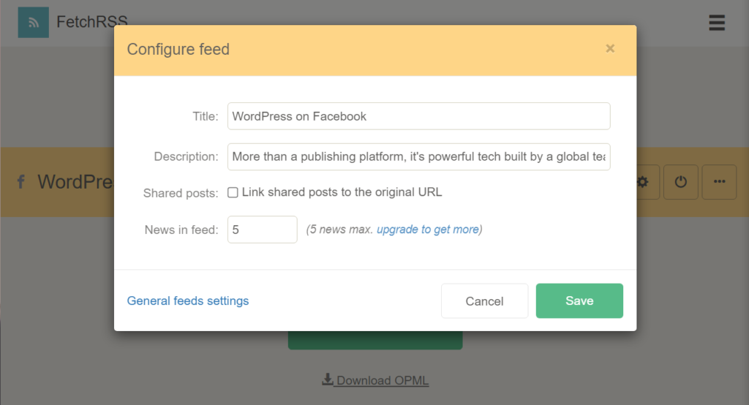This screenshot has height=405, width=749.
Task: Open the feed's three-dots more options
Action: [x=720, y=182]
